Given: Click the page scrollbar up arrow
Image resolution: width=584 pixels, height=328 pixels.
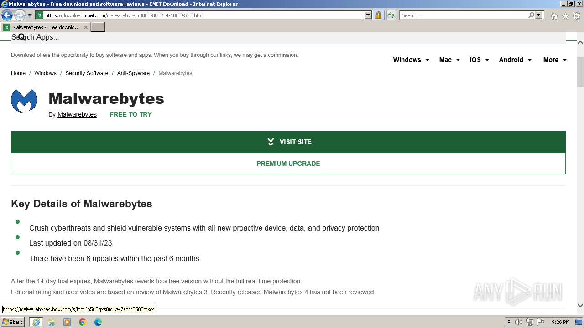Looking at the screenshot, I should click(x=580, y=42).
